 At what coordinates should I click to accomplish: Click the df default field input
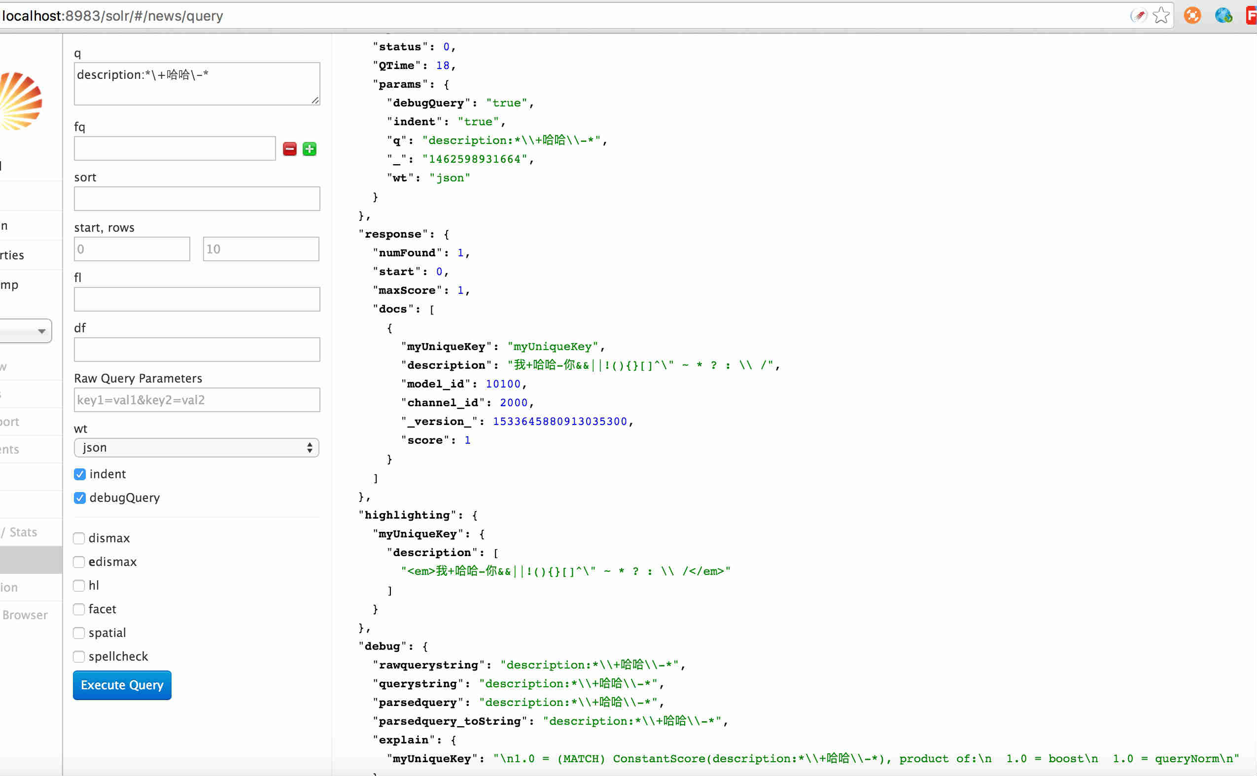(x=197, y=350)
